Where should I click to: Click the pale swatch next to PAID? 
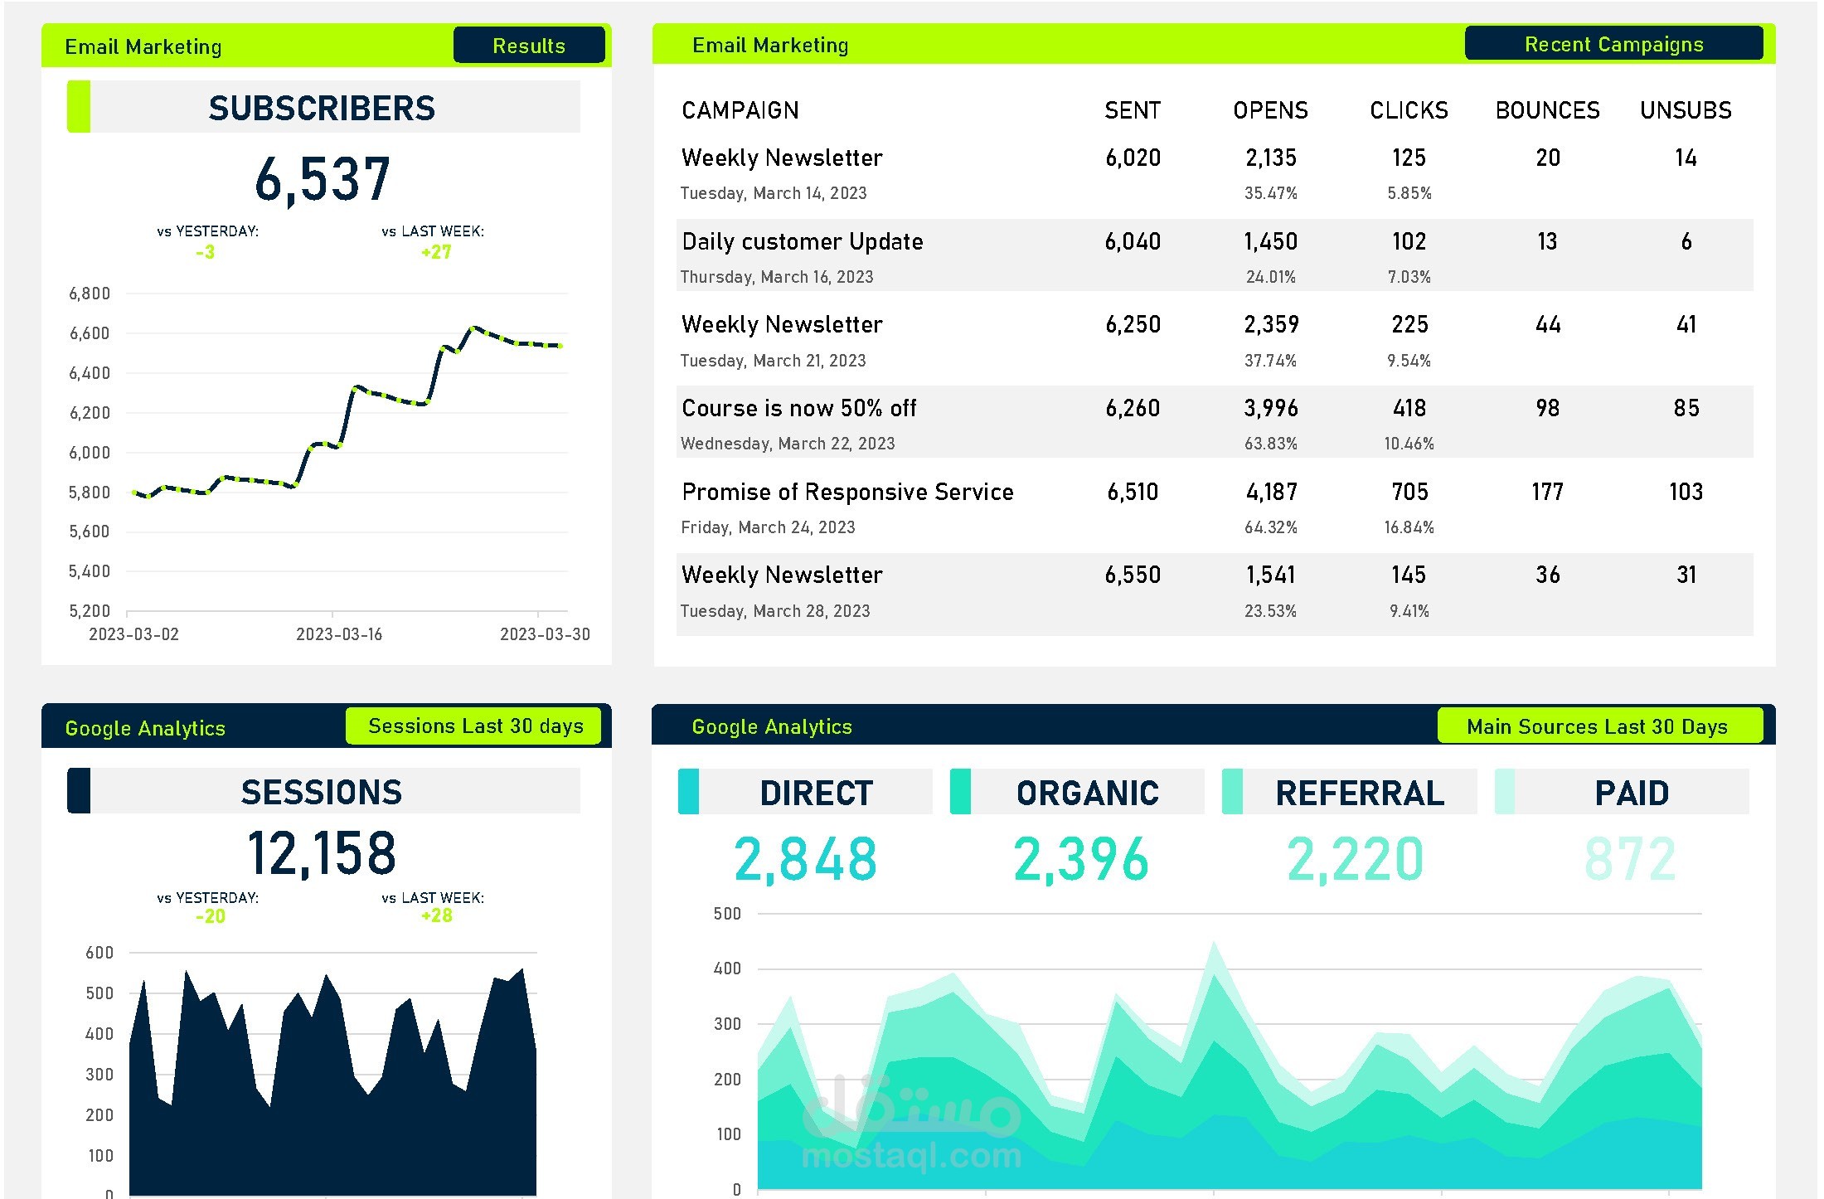[x=1504, y=792]
